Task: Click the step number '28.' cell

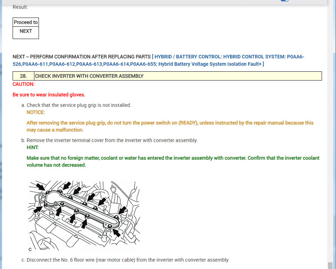Action: [x=23, y=76]
